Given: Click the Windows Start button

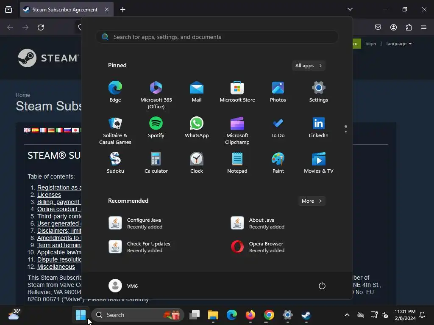Looking at the screenshot, I should (x=81, y=315).
